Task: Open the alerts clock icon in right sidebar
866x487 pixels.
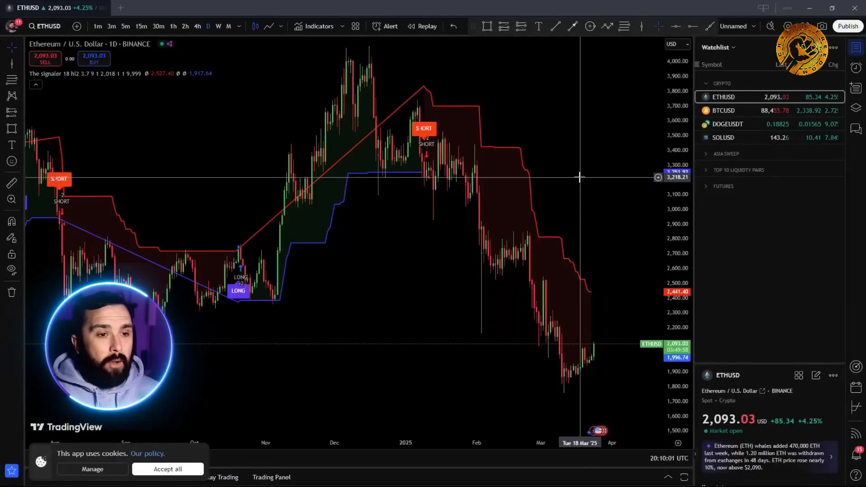Action: (x=856, y=68)
